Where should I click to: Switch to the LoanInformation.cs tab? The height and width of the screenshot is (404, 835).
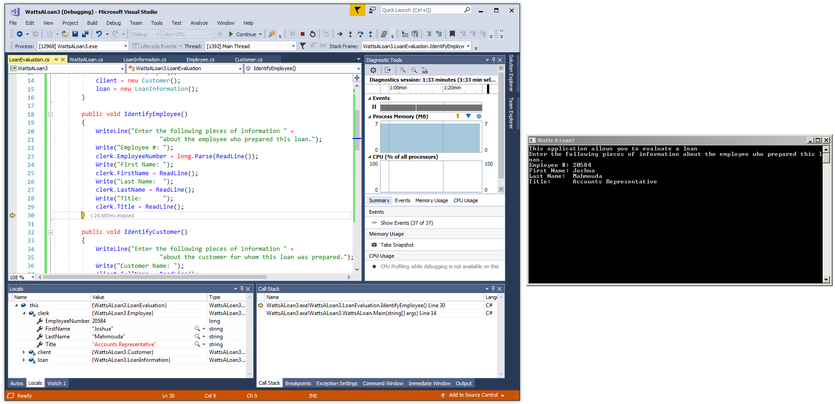(x=144, y=60)
